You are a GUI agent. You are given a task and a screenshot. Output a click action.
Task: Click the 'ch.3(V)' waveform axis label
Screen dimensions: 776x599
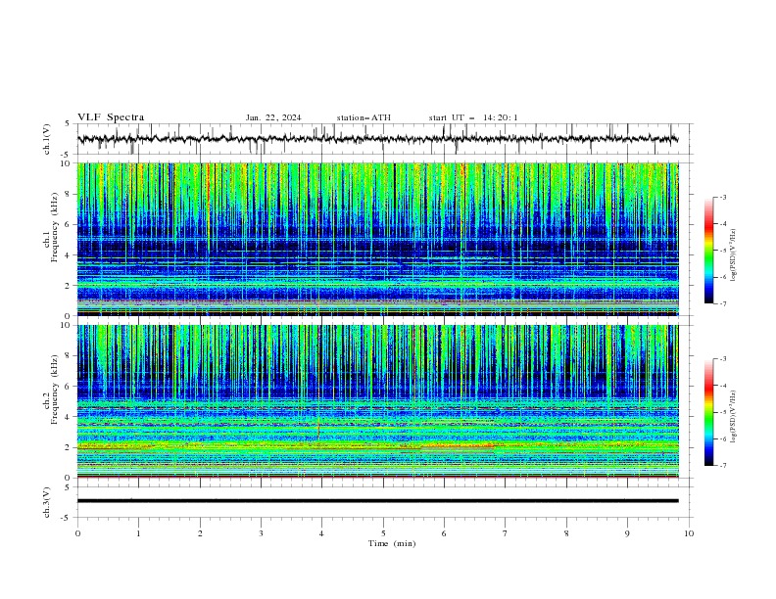(47, 502)
